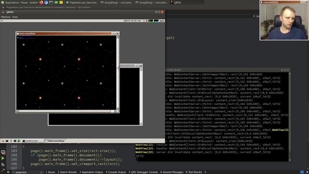Click code line 105 layout call

pos(80,159)
